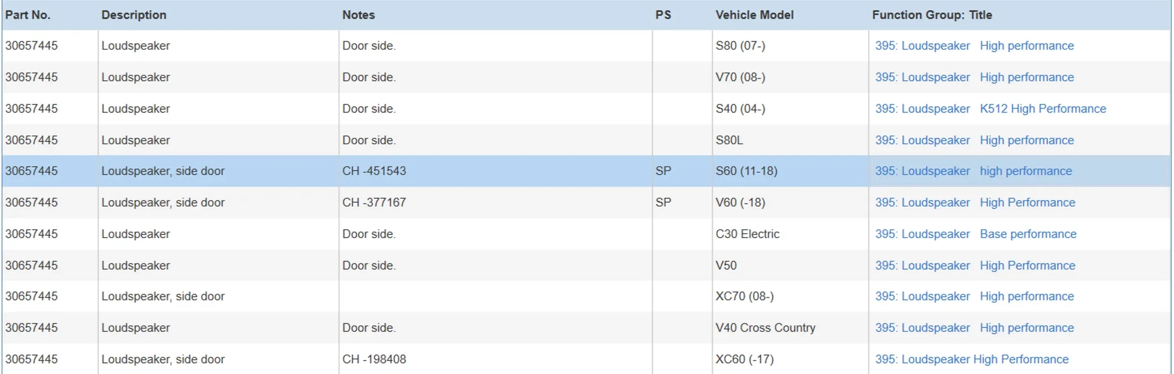Viewport: 1174px width, 374px height.
Task: Select the row with note CH -377167
Action: coord(374,202)
